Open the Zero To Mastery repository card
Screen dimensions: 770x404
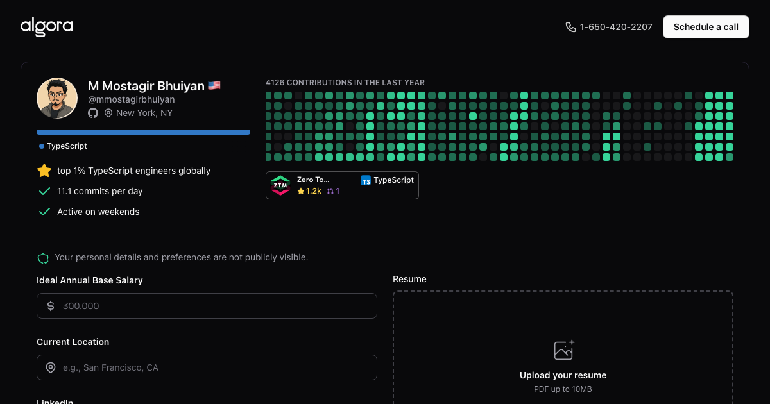click(x=342, y=185)
